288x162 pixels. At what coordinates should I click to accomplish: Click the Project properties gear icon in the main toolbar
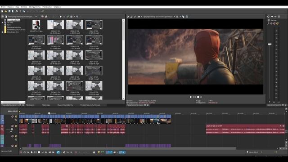click(17, 11)
